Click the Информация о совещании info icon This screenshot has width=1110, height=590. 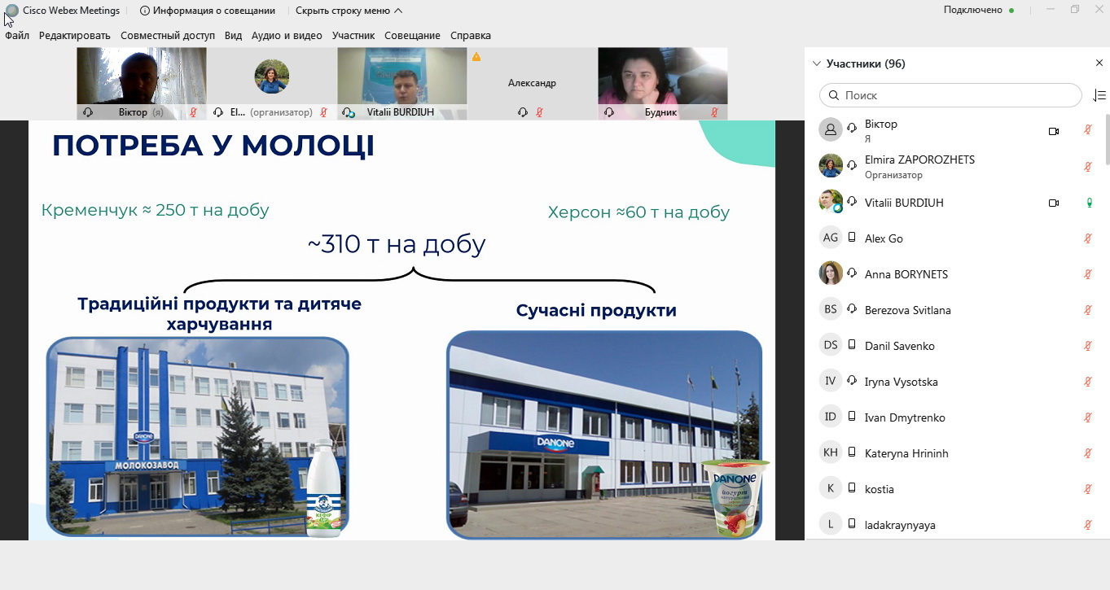click(145, 11)
